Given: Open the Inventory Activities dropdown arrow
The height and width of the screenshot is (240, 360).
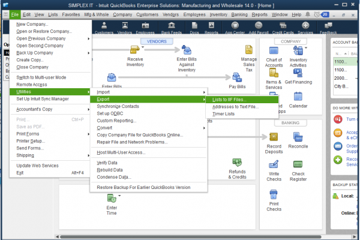Looking at the screenshot, I should point(306,48).
